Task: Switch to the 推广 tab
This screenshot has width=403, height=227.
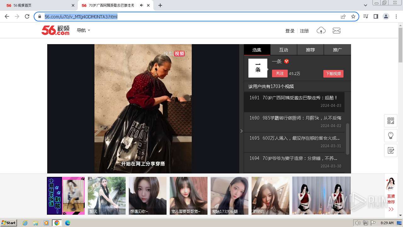Action: point(338,50)
